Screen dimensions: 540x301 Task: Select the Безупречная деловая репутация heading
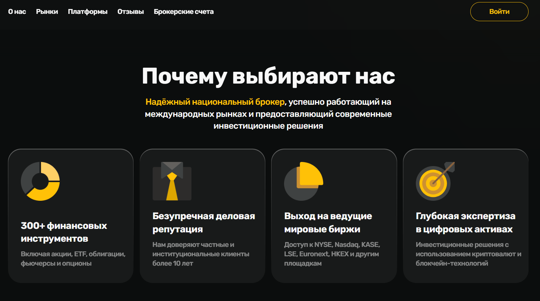(204, 222)
